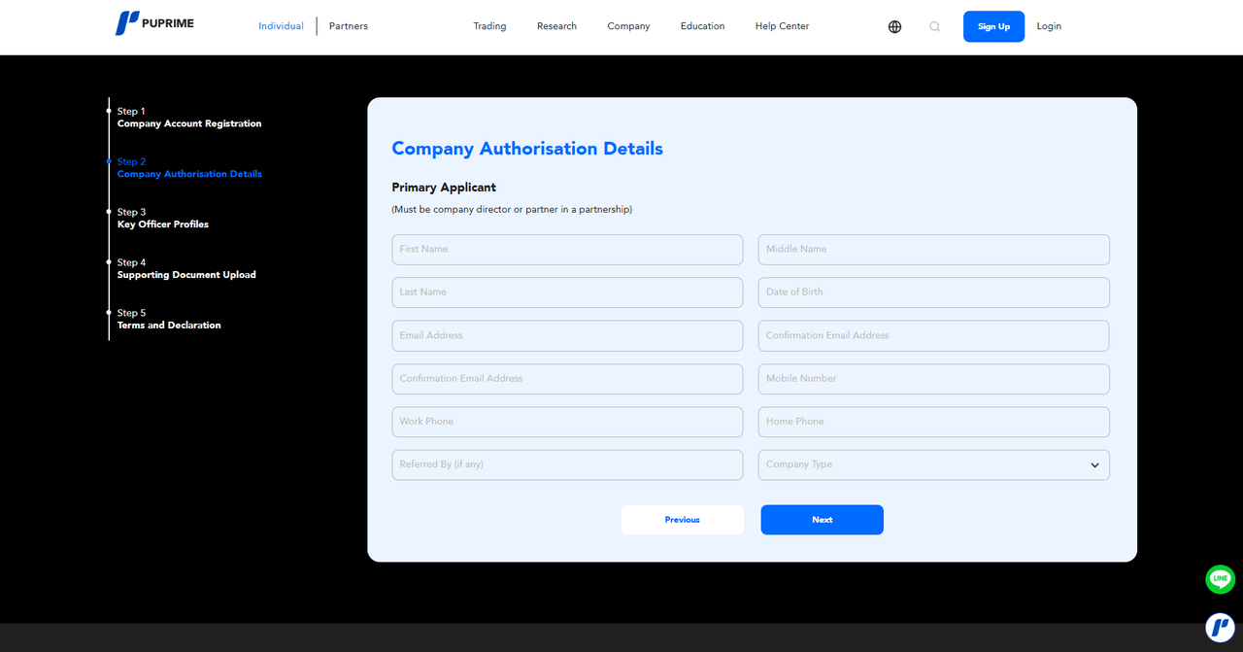Go back with the Previous button
This screenshot has height=652, width=1243.
[682, 520]
